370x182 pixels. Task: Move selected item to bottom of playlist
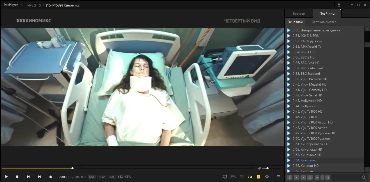point(310,177)
